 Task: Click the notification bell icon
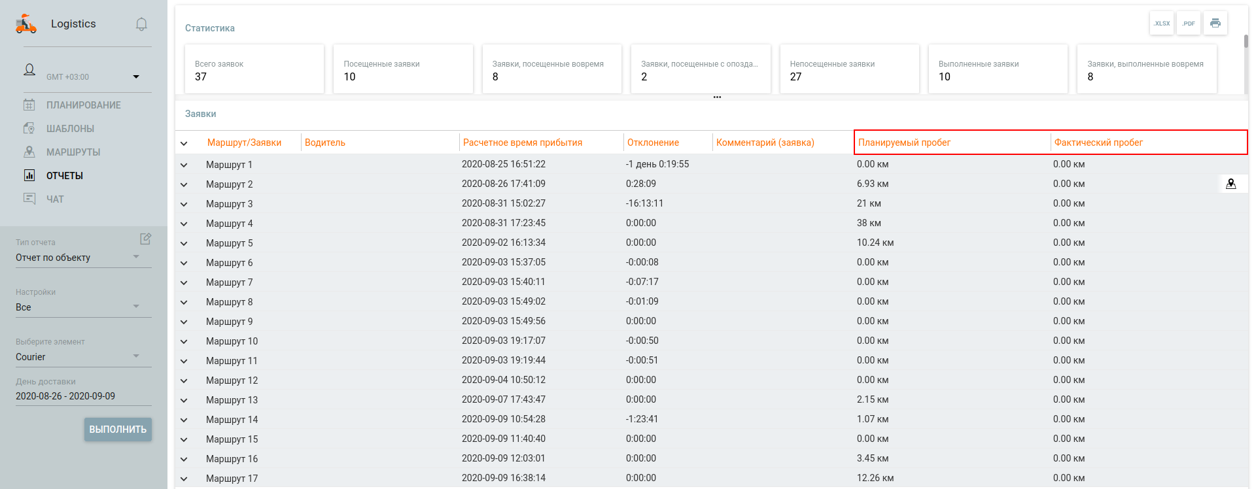coord(141,24)
